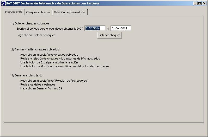Click the line 'Revise los datos mostrados'
Viewport: 208px width, 137px height.
pos(38,84)
